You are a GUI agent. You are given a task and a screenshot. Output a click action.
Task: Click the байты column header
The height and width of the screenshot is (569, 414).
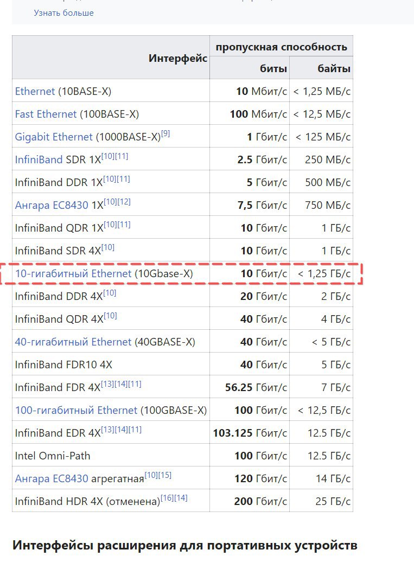[321, 68]
